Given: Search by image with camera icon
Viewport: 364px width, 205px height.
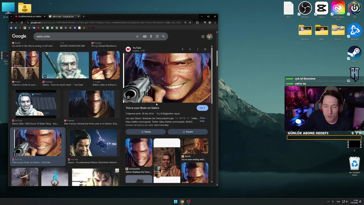Looking at the screenshot, I should point(157,36).
